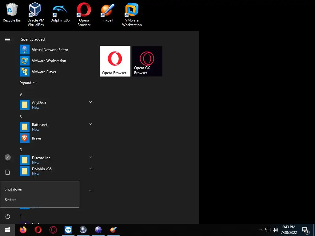Select Oracle VM VirtualBox desktop shortcut

pyautogui.click(x=36, y=15)
